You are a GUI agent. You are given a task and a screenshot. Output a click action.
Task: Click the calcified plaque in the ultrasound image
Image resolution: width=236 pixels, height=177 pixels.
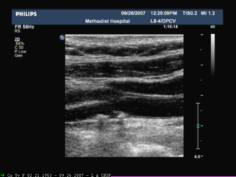[122, 116]
